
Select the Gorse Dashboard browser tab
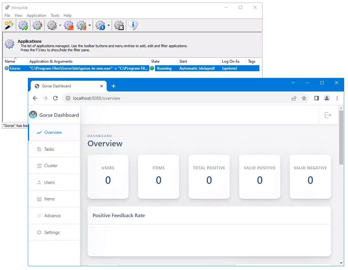pyautogui.click(x=68, y=86)
